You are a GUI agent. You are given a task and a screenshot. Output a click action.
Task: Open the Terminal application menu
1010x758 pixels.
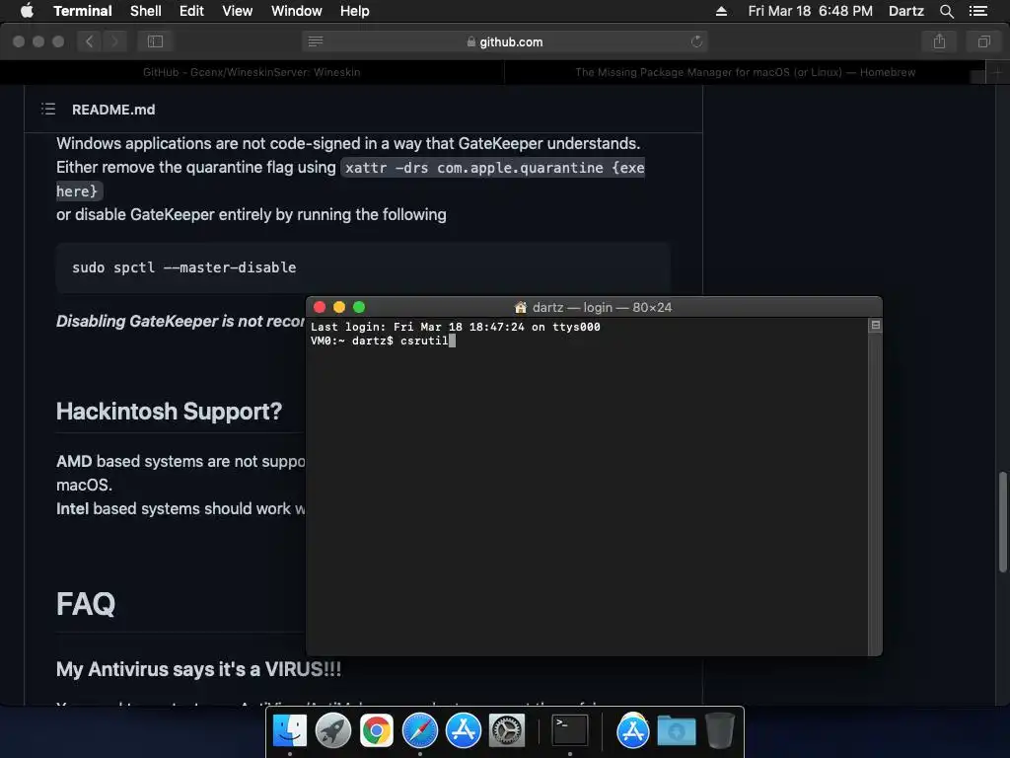tap(83, 11)
